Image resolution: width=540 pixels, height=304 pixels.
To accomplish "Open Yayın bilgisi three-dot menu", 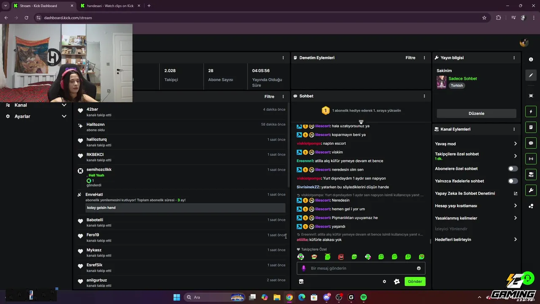I will (x=514, y=58).
